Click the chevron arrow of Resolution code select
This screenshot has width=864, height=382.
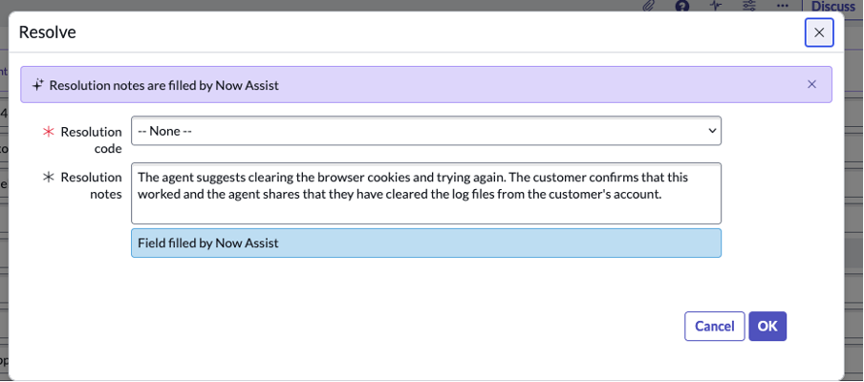coord(711,131)
